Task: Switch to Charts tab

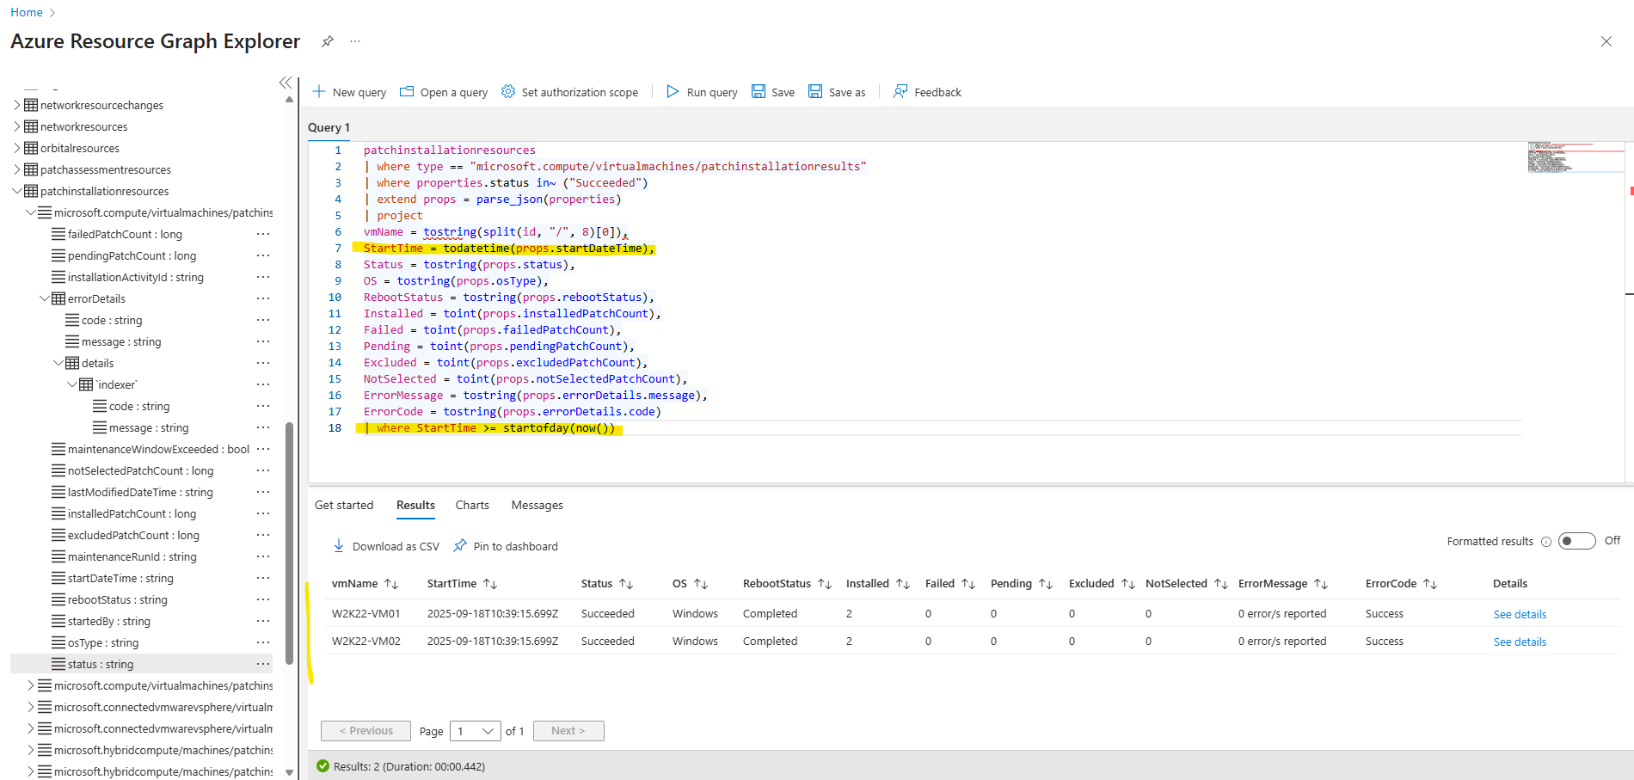Action: [472, 505]
